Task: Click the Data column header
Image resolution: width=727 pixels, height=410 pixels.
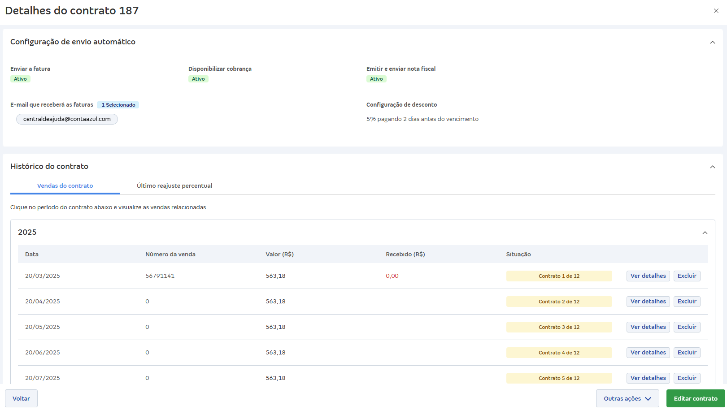Action: (32, 254)
